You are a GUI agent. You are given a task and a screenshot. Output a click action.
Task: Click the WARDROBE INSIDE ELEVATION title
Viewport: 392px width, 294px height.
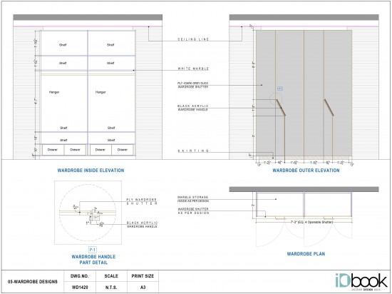tap(91, 171)
